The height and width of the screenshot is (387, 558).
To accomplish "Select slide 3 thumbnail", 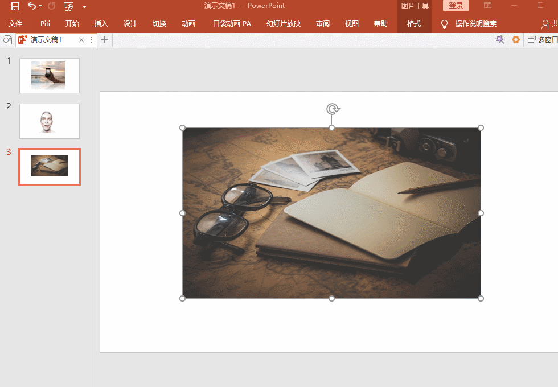I will tap(50, 167).
